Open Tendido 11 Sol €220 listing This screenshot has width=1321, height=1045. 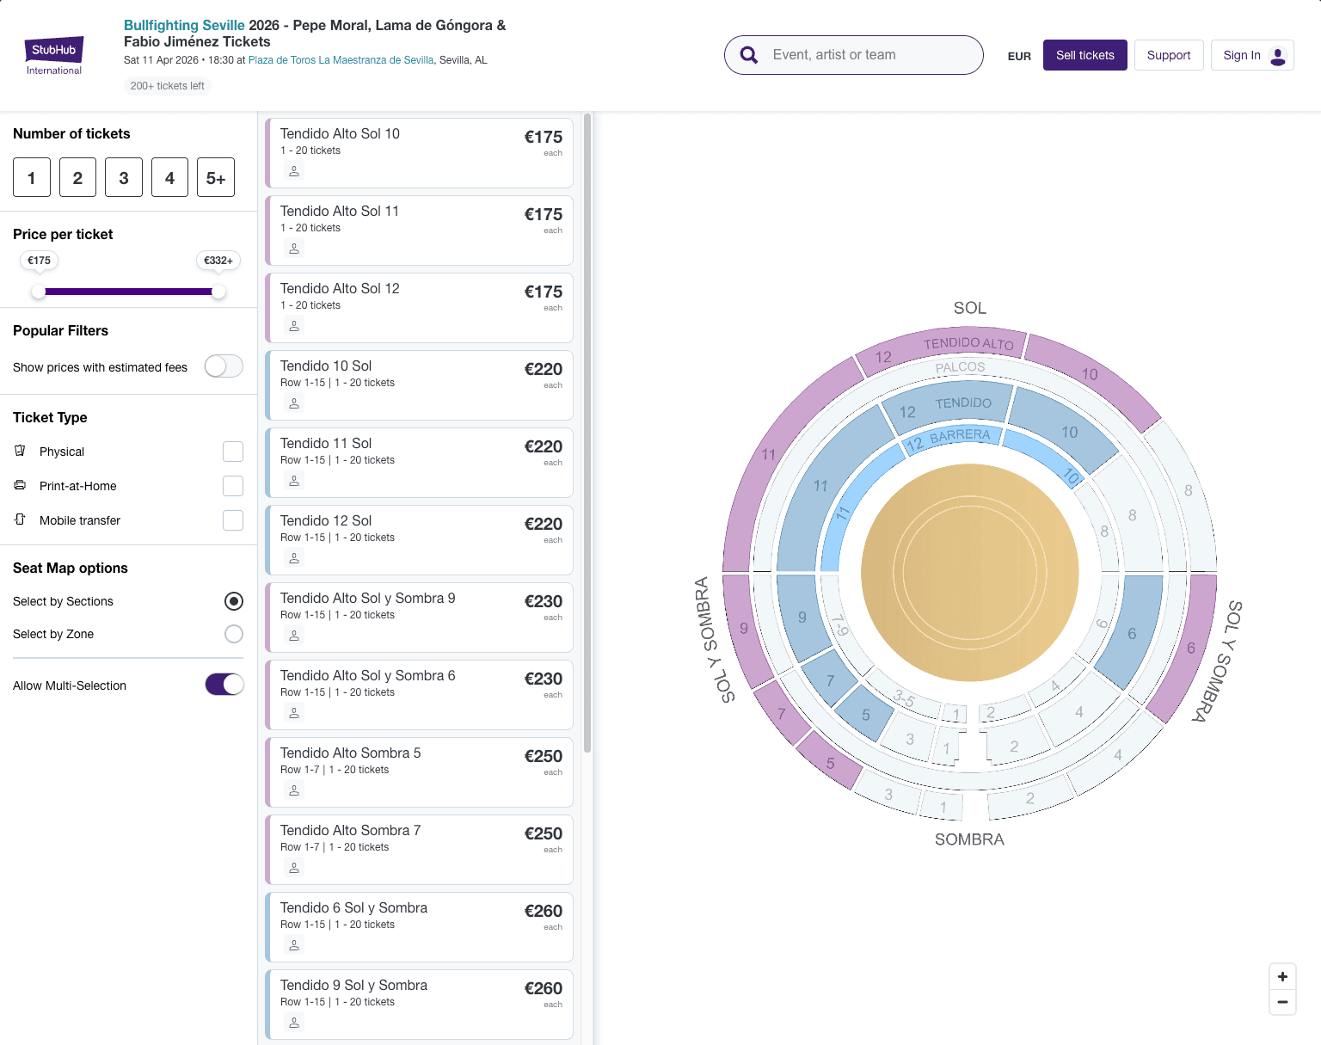tap(419, 463)
